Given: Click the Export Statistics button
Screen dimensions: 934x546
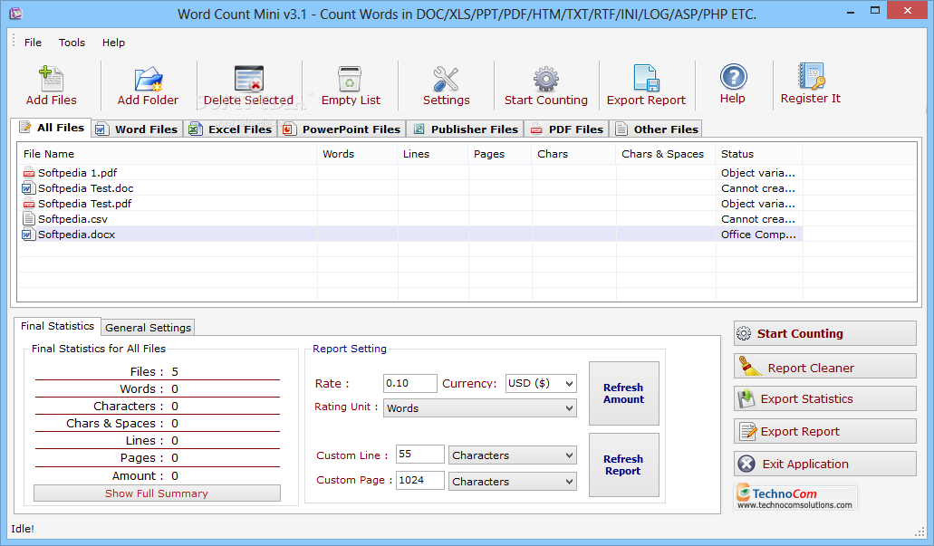Looking at the screenshot, I should (x=825, y=399).
